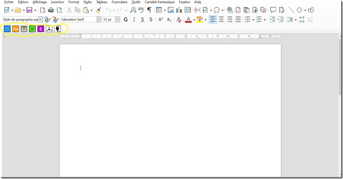The width and height of the screenshot is (343, 179).
Task: Click the black plug icon
Action: [x=57, y=29]
